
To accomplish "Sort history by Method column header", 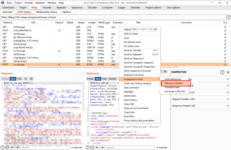I will click(x=7, y=22).
